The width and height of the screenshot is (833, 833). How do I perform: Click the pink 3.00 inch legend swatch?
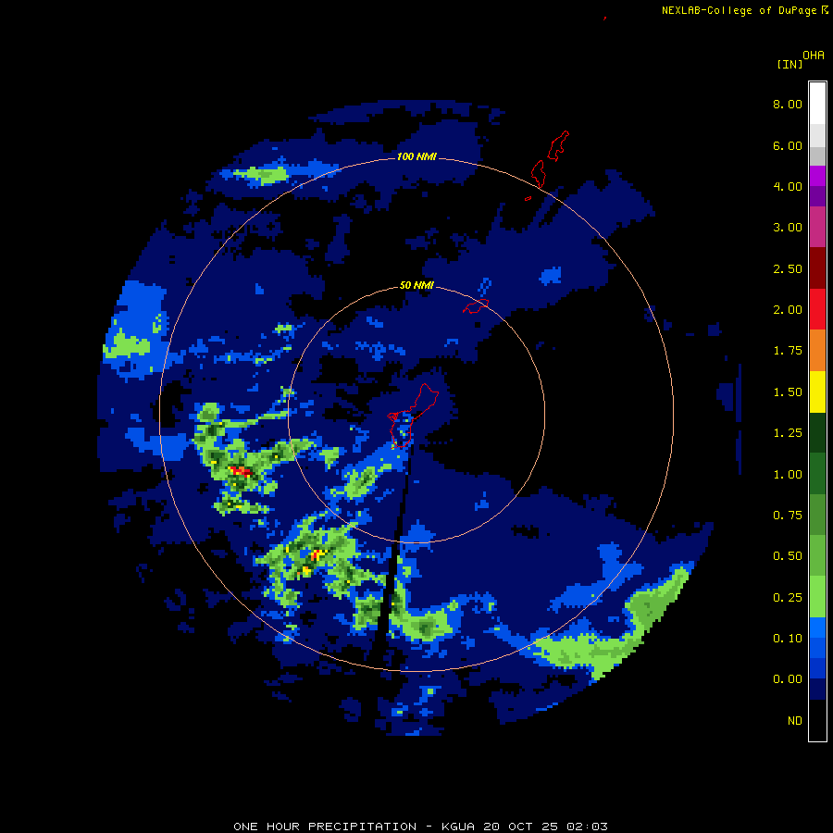click(x=817, y=227)
